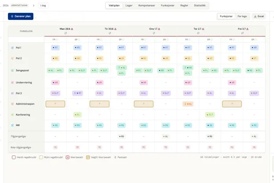Open the Statistikk tab
The image size is (274, 183).
click(200, 5)
